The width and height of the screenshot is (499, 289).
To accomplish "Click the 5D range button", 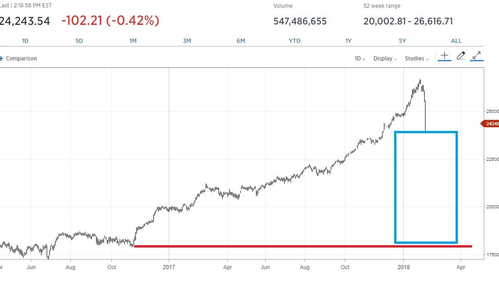I will point(79,41).
